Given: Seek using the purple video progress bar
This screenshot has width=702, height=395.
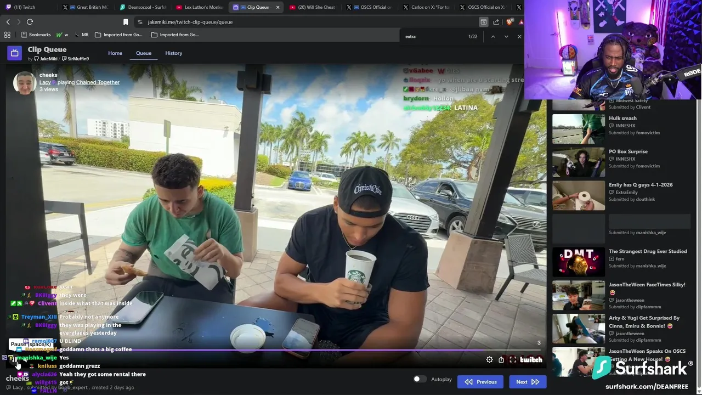Looking at the screenshot, I should pos(276,350).
